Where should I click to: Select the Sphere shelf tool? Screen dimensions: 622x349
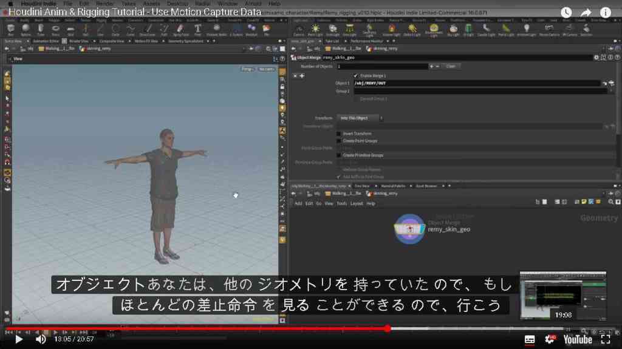pyautogui.click(x=26, y=30)
